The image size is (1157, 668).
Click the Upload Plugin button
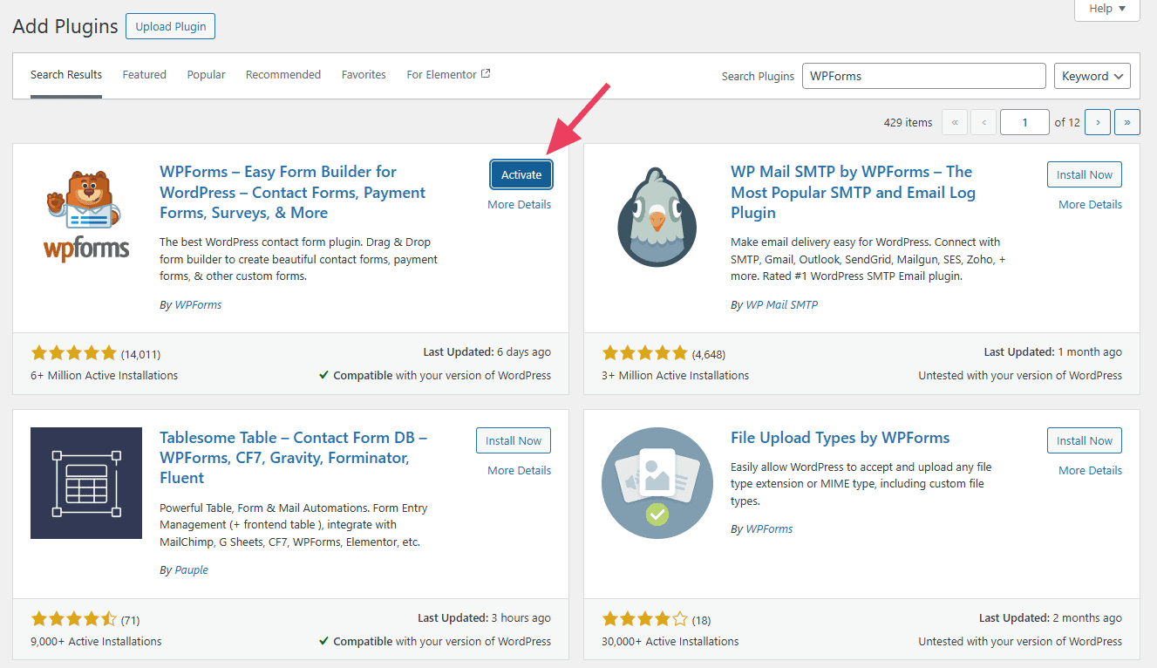coord(170,26)
